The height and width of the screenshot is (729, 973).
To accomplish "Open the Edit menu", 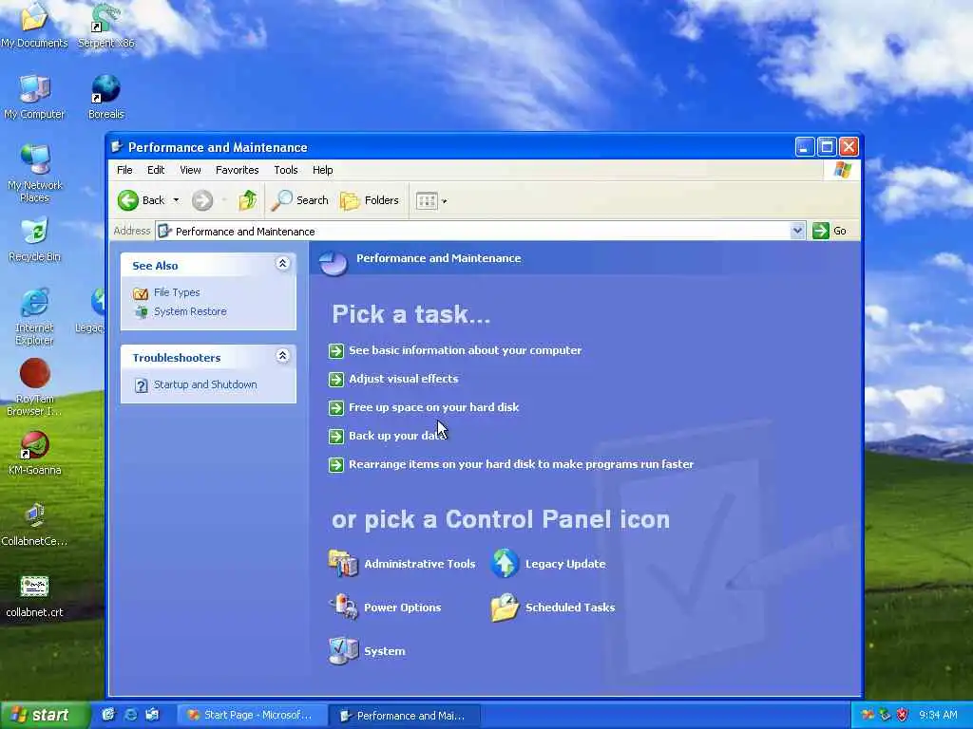I will tap(156, 170).
